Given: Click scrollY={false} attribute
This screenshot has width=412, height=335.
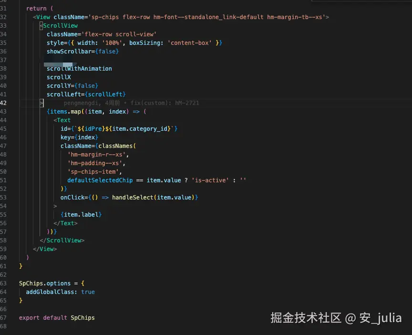Looking at the screenshot, I should [72, 86].
